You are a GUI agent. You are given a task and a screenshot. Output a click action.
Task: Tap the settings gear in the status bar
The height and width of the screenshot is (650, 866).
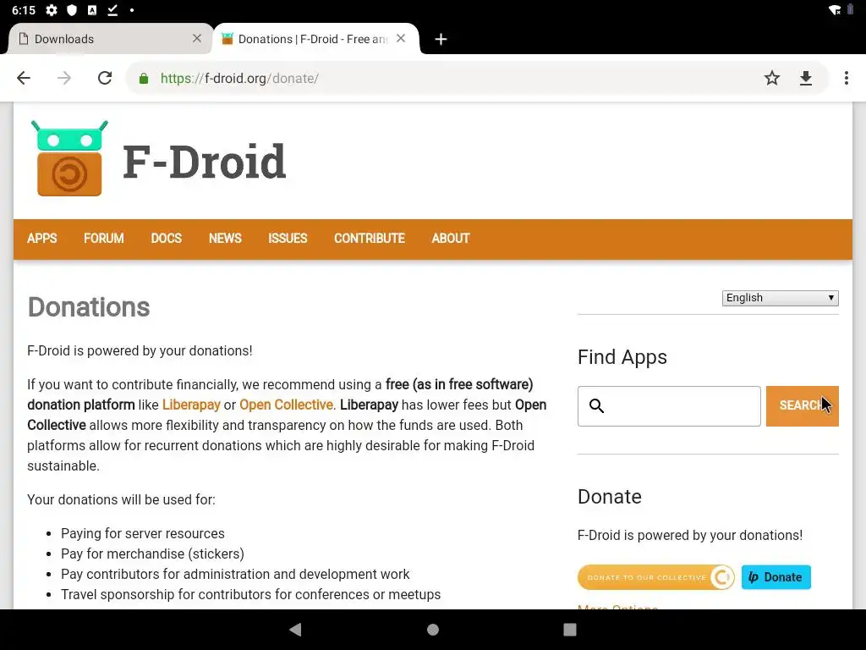point(52,10)
